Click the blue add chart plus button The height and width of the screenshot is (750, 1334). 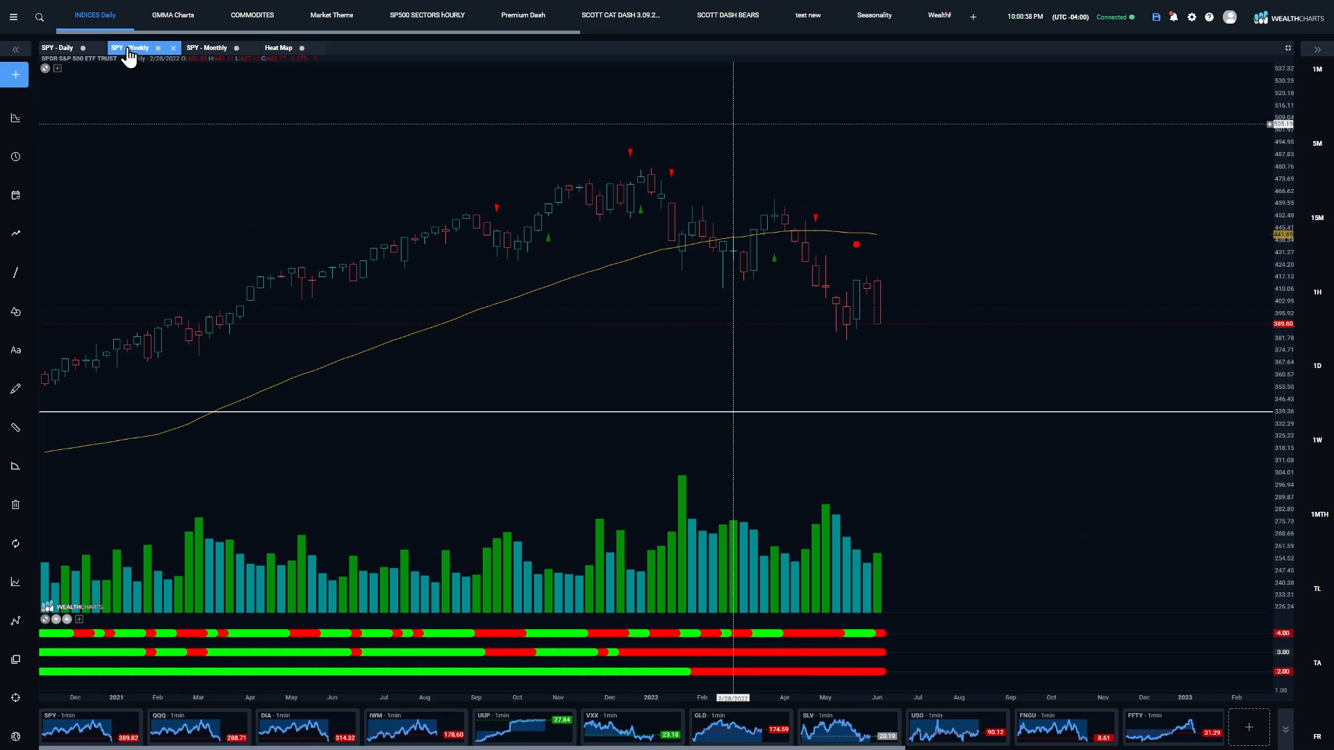(15, 74)
